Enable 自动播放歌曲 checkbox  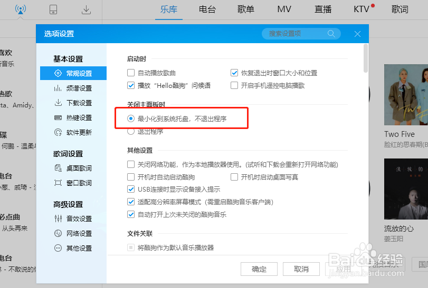click(131, 73)
